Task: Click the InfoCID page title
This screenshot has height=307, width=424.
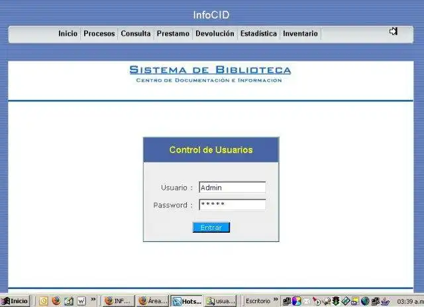Action: tap(211, 15)
